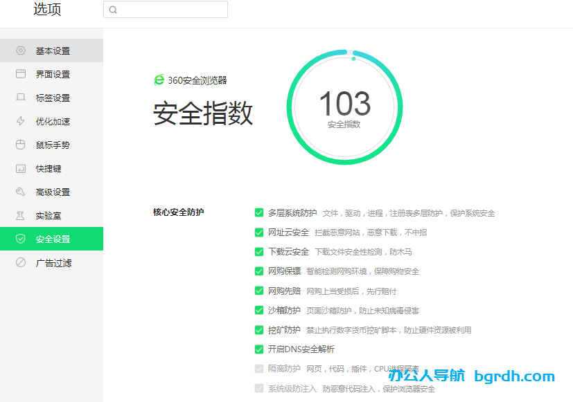Open 标签设置 via its tab icon
Viewport: 573px width, 402px height.
pyautogui.click(x=21, y=98)
